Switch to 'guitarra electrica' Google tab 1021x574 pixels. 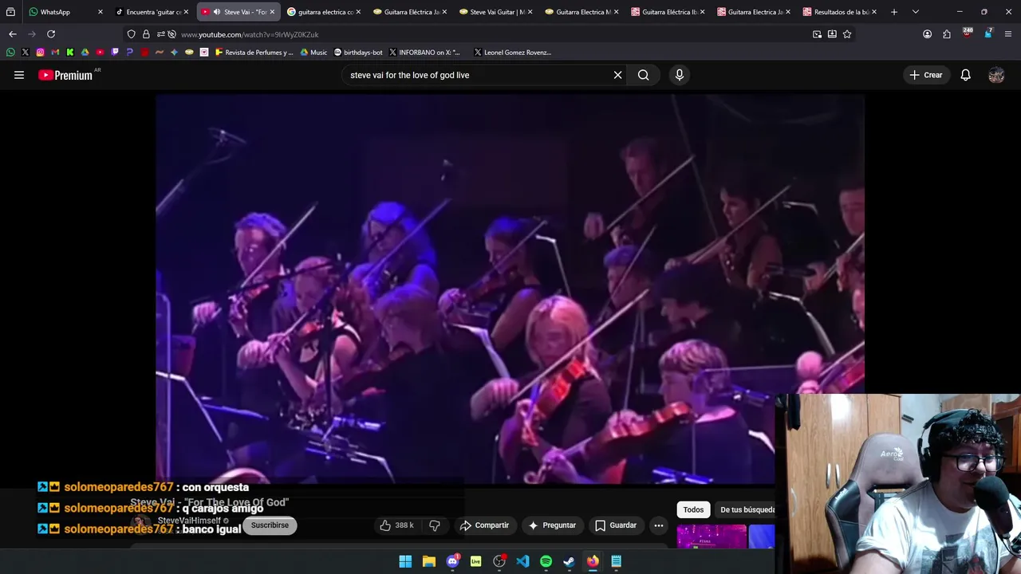pos(324,12)
